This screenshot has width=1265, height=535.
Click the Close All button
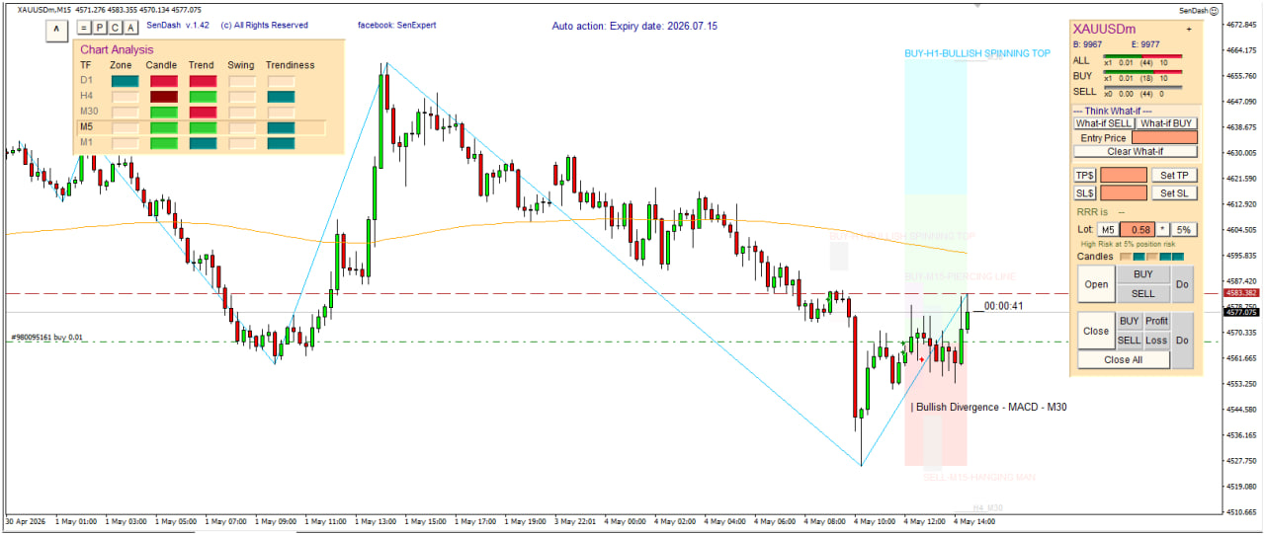pos(1123,360)
